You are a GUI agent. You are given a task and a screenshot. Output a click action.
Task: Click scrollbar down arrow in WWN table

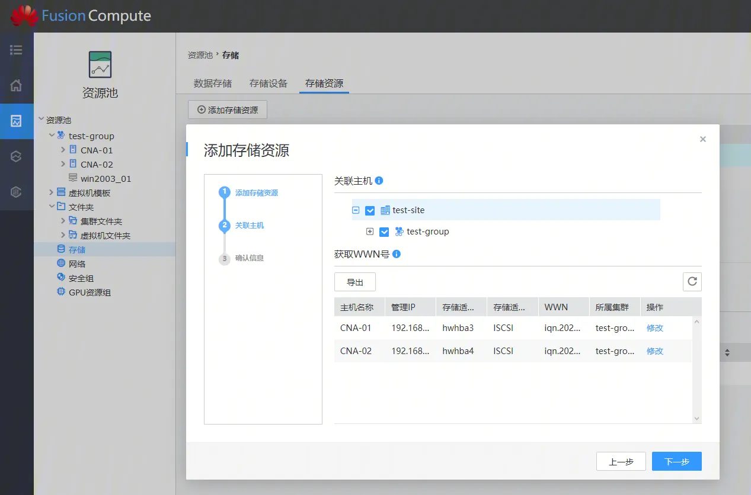pos(696,419)
